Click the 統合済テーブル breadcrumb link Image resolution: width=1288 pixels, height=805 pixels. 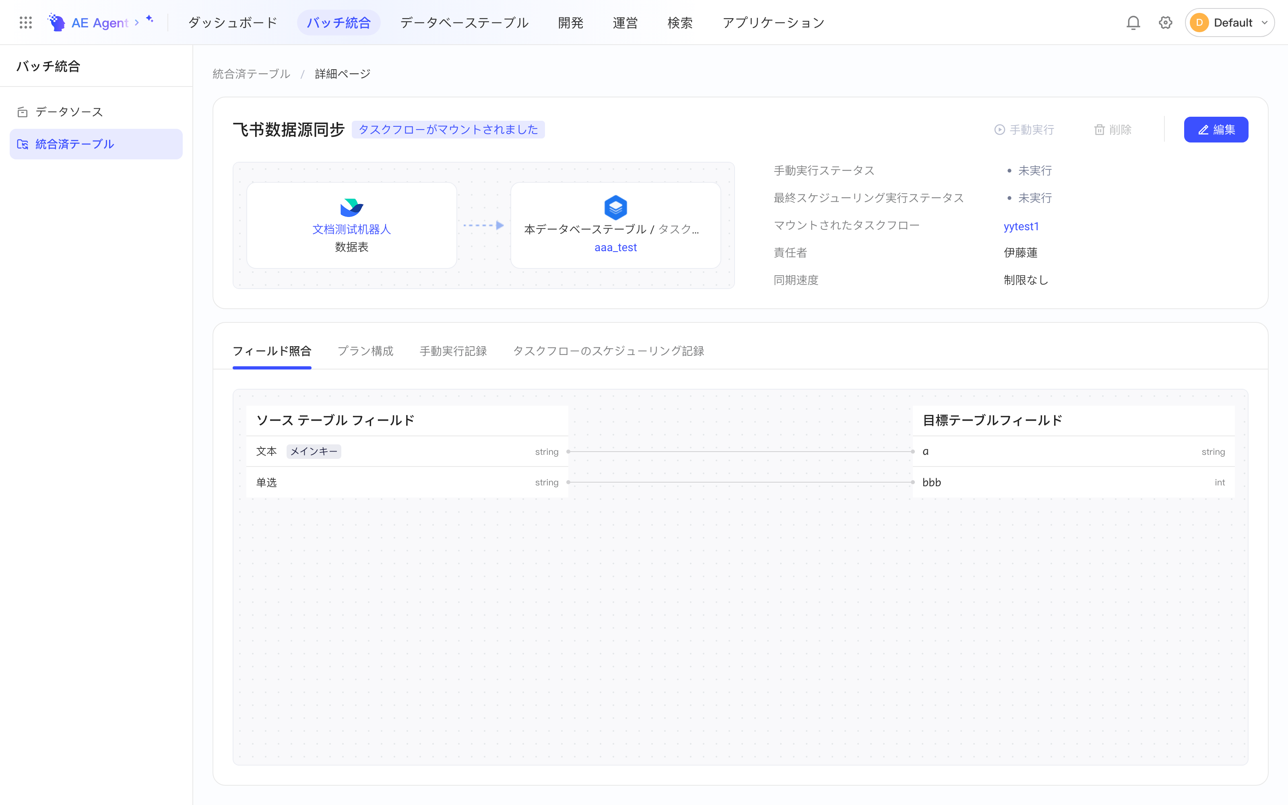(251, 74)
